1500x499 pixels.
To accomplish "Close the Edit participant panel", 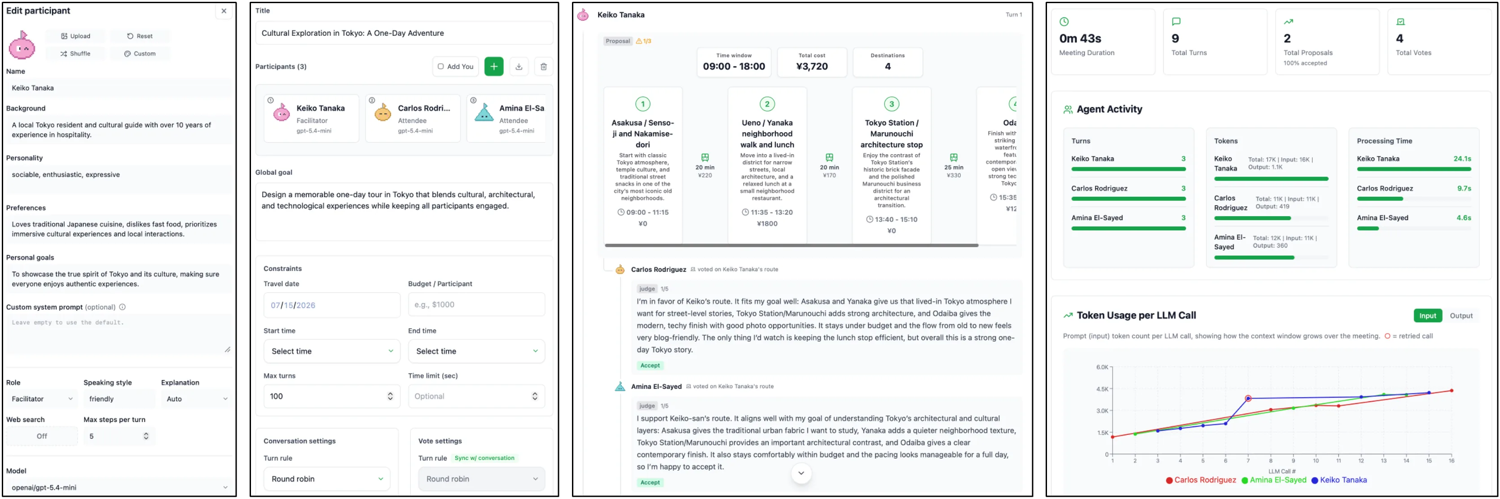I will coord(224,11).
